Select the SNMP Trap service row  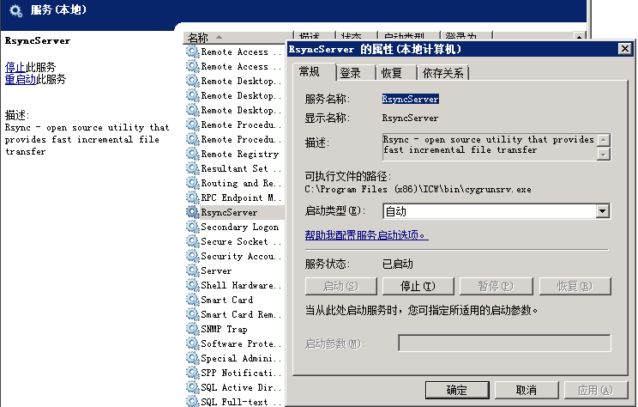pos(234,329)
